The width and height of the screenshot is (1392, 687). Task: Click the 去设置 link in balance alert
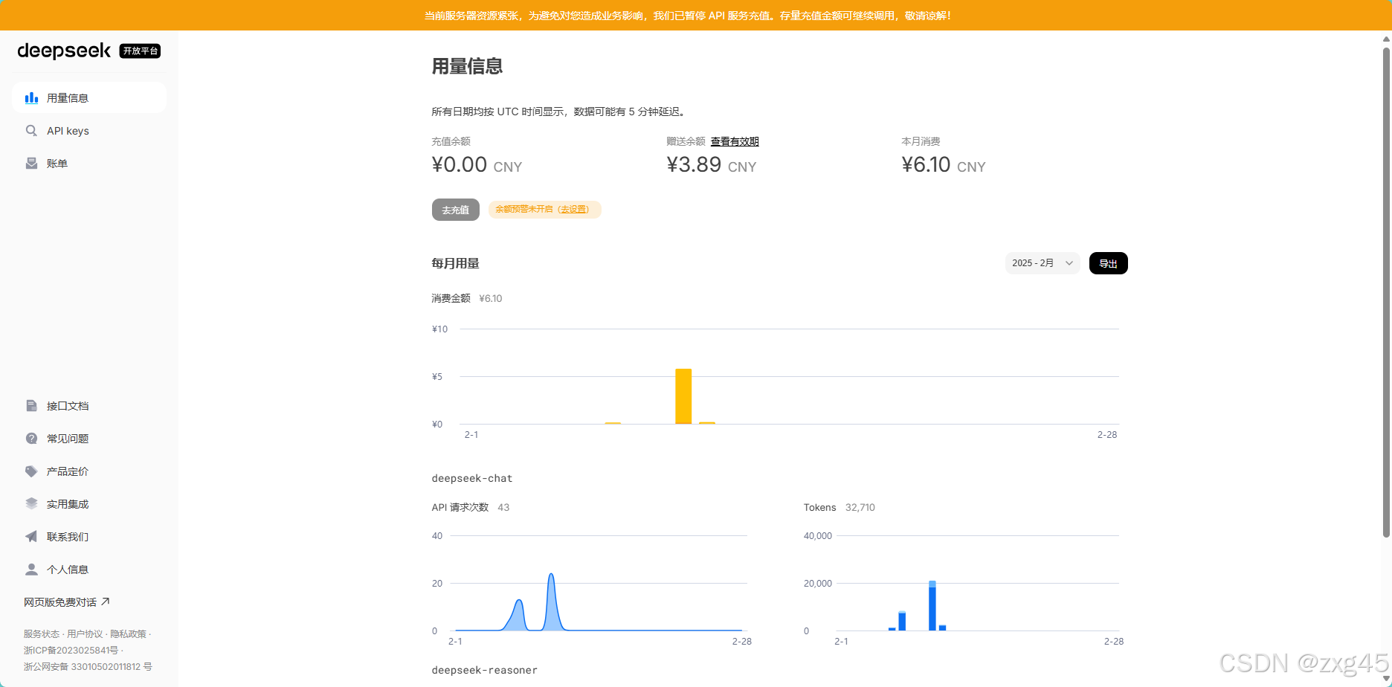[x=573, y=210]
